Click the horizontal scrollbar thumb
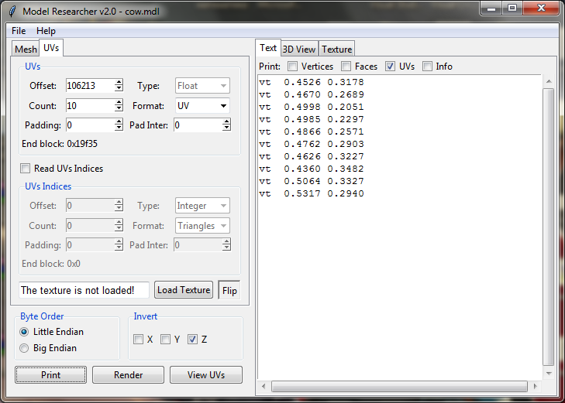The width and height of the screenshot is (565, 403). pyautogui.click(x=400, y=387)
